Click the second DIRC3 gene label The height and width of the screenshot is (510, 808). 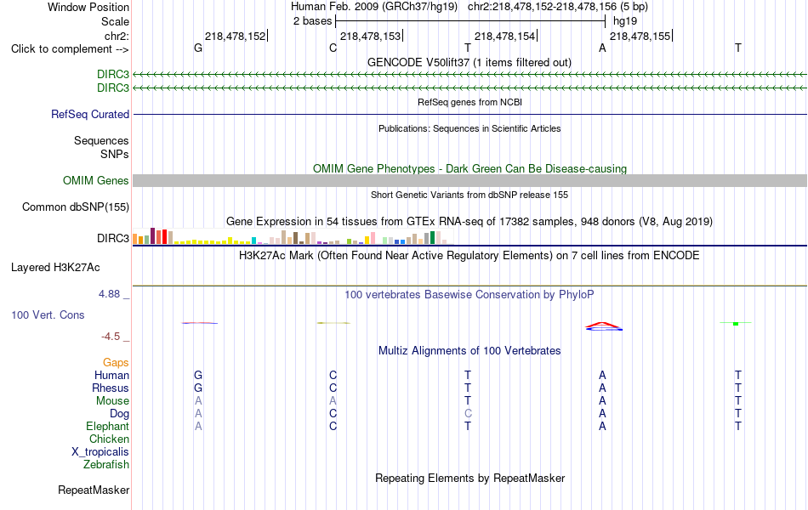coord(113,88)
